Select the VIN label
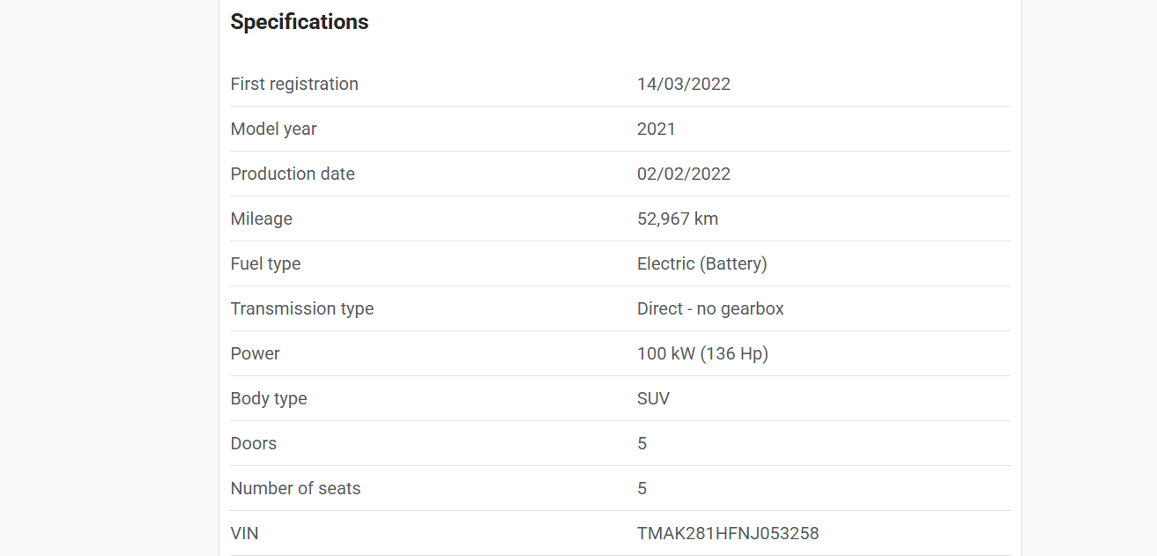 (x=245, y=534)
